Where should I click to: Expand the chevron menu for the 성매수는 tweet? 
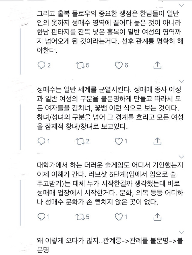(181, 81)
